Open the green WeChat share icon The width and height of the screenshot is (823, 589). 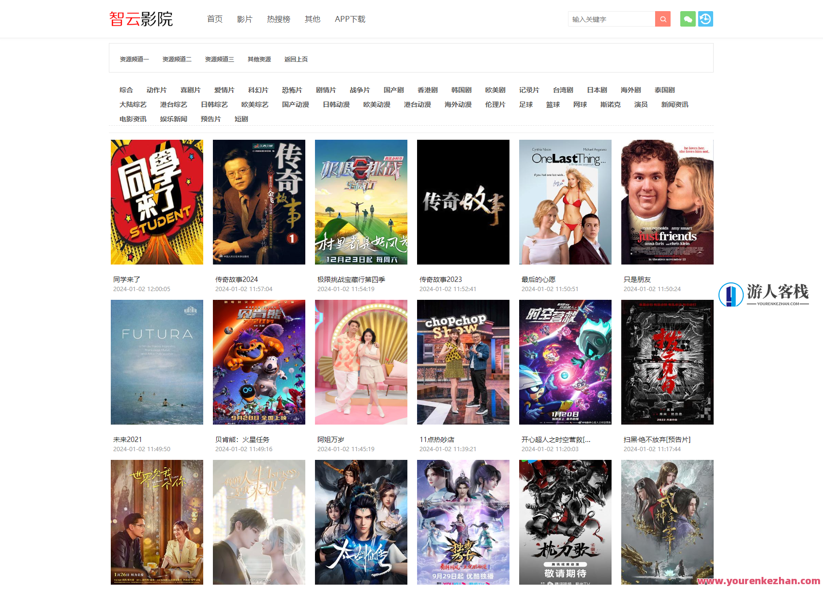tap(688, 19)
